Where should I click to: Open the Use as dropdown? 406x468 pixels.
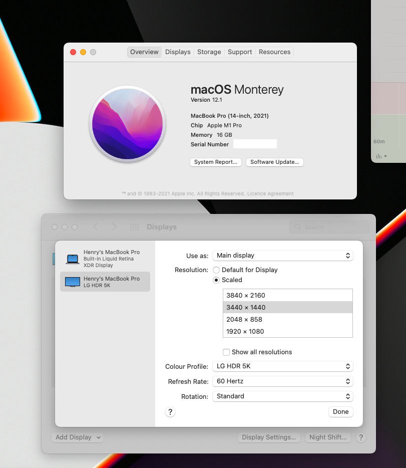tap(282, 256)
